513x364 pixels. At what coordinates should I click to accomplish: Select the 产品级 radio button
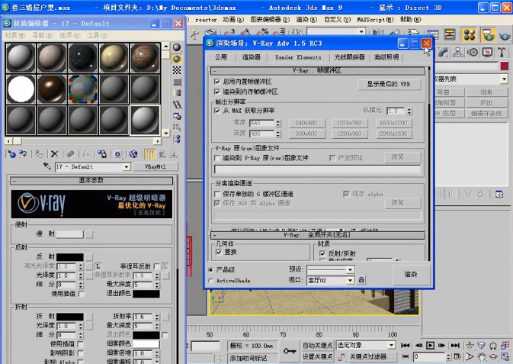[210, 270]
